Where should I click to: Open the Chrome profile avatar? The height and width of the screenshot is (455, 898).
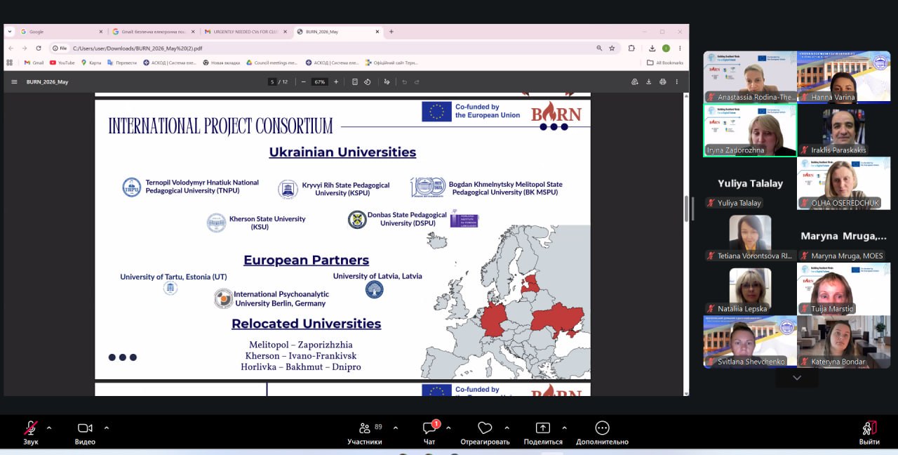[x=666, y=48]
